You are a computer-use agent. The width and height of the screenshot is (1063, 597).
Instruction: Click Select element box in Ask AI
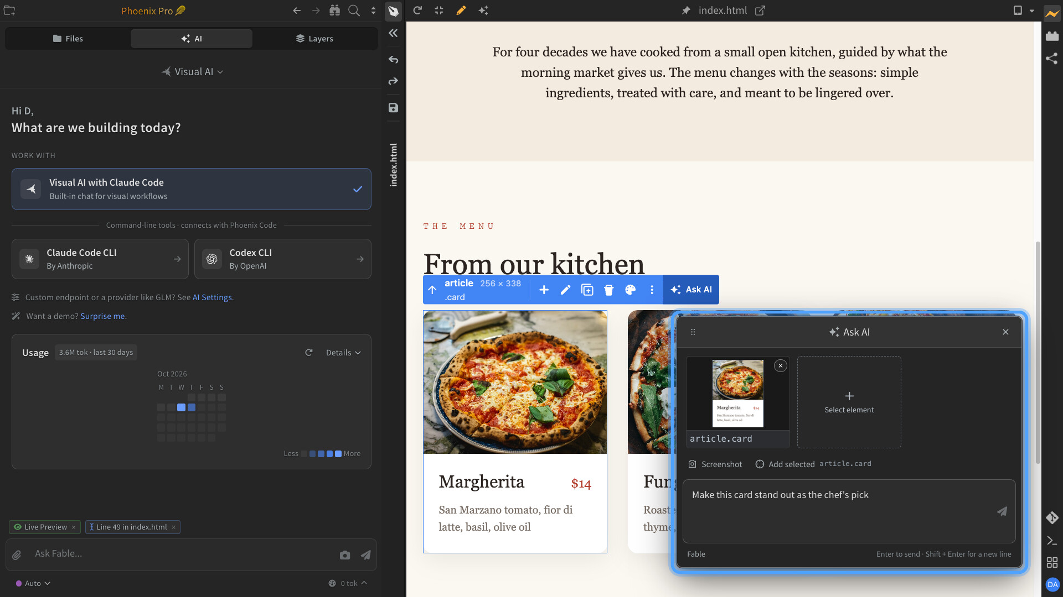coord(849,402)
